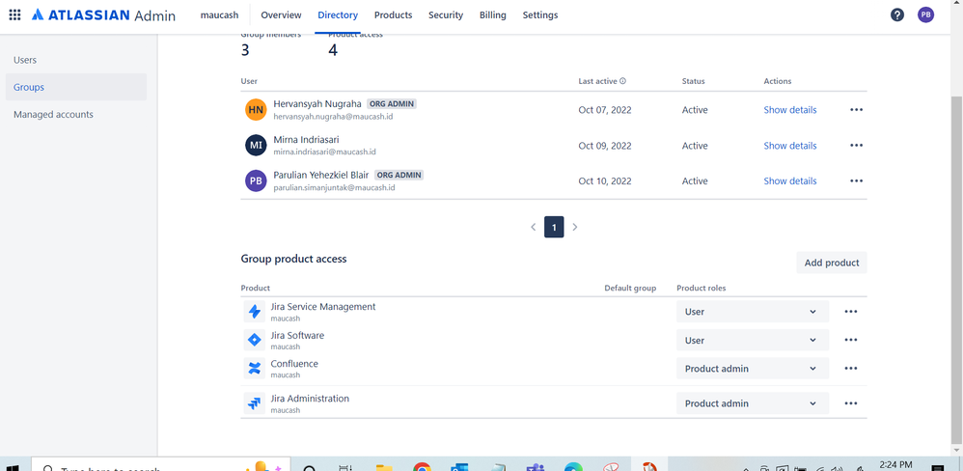Open the Products tab
963x471 pixels.
coord(393,15)
